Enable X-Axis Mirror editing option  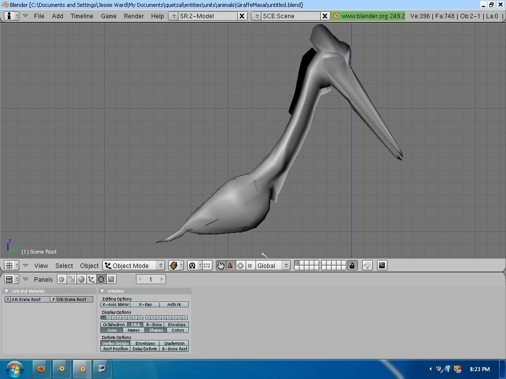116,304
